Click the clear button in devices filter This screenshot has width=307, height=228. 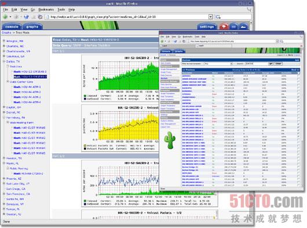(x=278, y=64)
